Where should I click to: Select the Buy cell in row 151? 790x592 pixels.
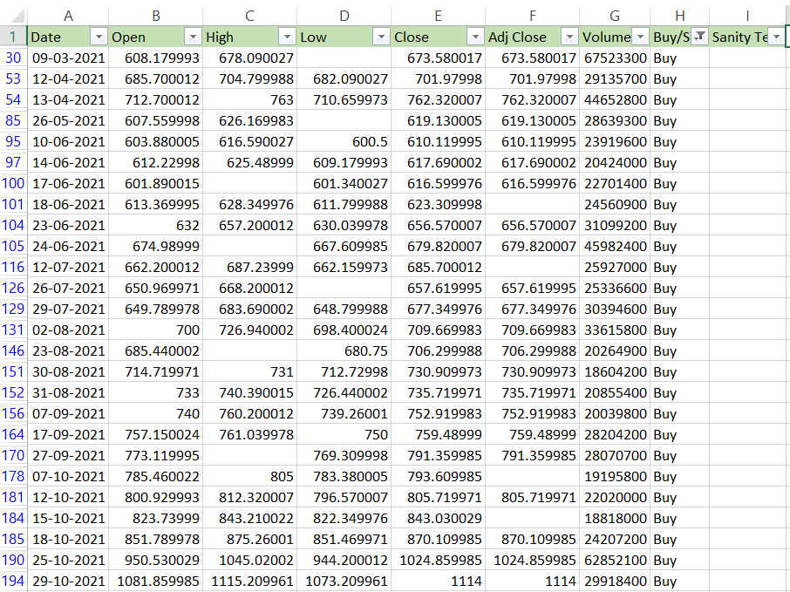679,371
